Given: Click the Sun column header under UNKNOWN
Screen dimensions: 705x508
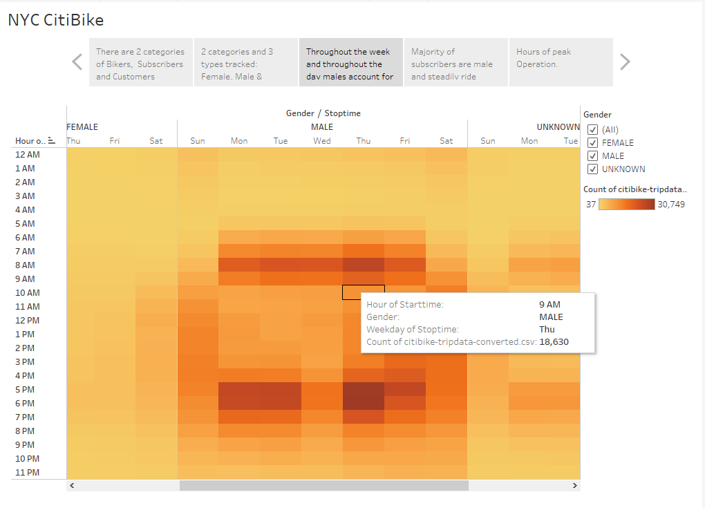Looking at the screenshot, I should [488, 141].
